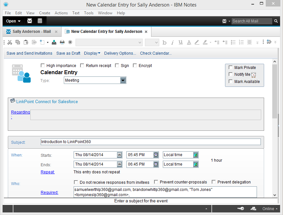
Task: Click the font color A icon
Action: point(189,42)
